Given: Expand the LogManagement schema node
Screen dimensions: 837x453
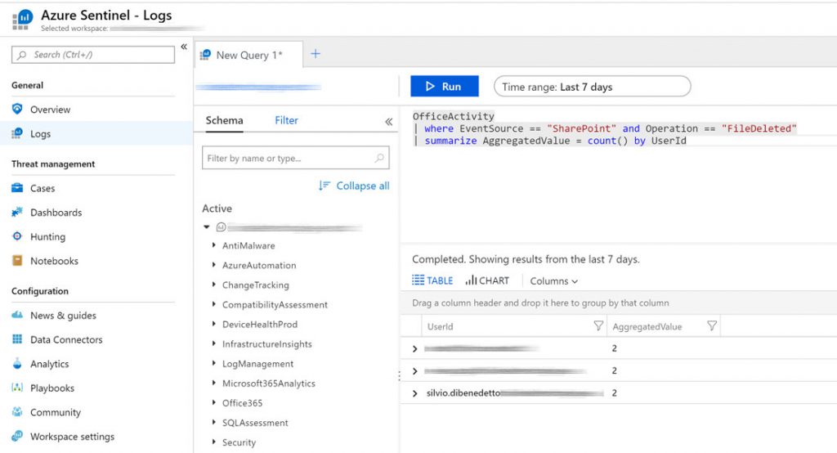Looking at the screenshot, I should tap(213, 363).
